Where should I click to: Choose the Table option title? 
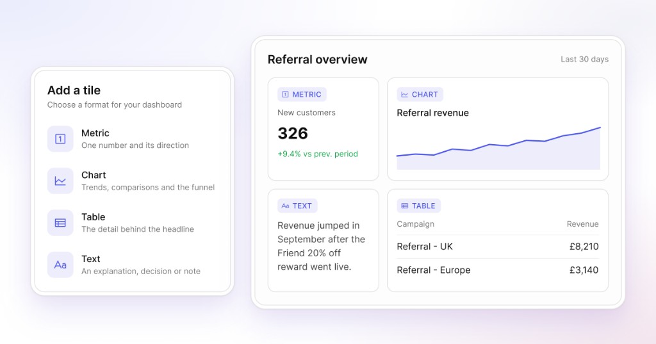coord(94,217)
